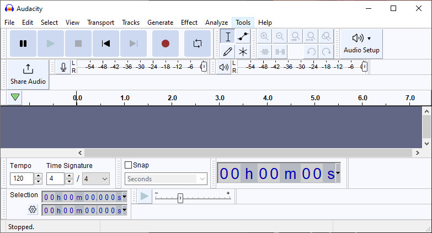Open the Effect menu

click(189, 23)
